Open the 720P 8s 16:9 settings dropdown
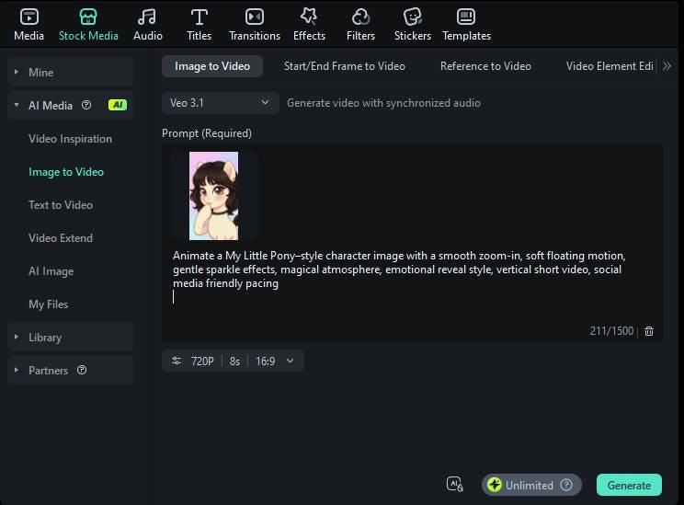 coord(233,361)
